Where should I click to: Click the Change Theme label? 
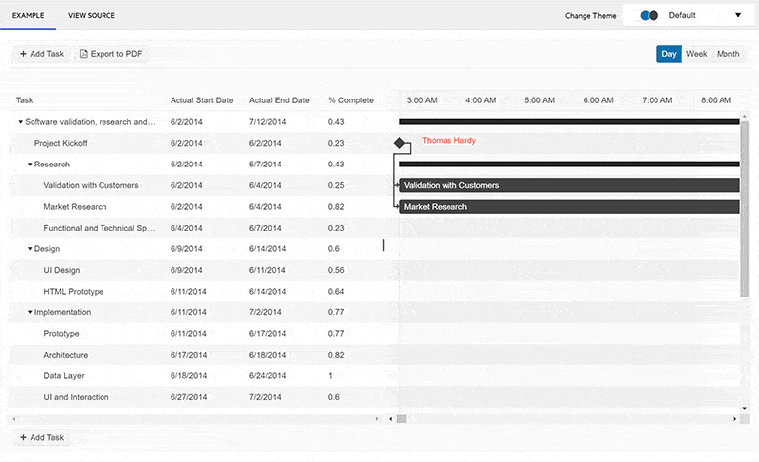(590, 16)
